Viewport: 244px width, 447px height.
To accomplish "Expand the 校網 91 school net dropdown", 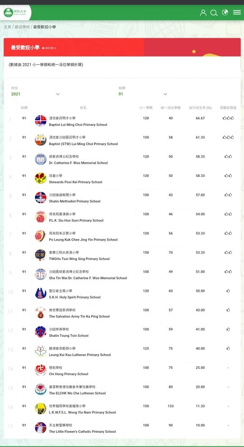I will click(x=143, y=94).
